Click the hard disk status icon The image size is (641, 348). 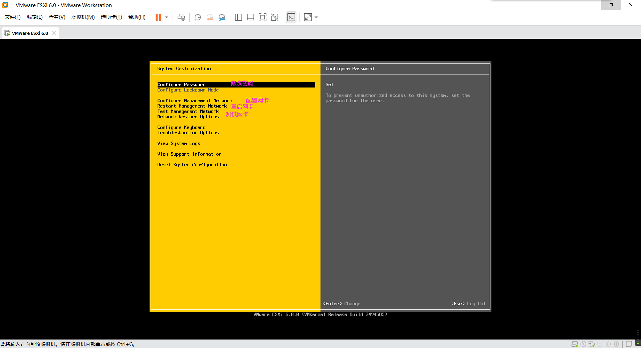(x=575, y=344)
